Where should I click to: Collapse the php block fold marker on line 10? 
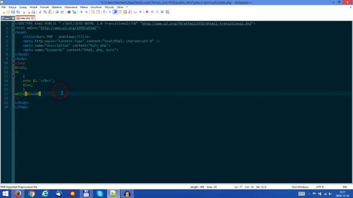pos(13,63)
